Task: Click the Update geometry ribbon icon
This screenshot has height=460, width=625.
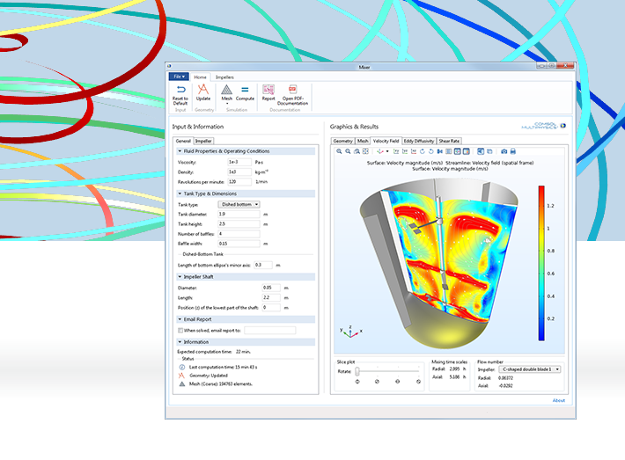Action: pos(203,89)
